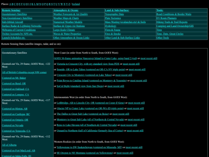Open SE Oregon to NE Montana
Viewport: 209px width, 157px height.
(x=85, y=153)
